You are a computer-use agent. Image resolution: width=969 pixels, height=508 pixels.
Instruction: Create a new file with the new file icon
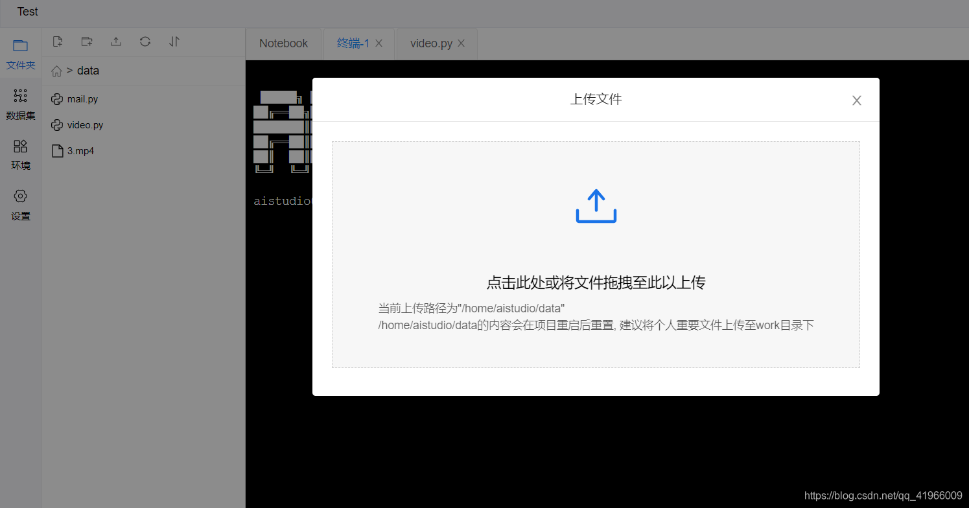(x=57, y=41)
